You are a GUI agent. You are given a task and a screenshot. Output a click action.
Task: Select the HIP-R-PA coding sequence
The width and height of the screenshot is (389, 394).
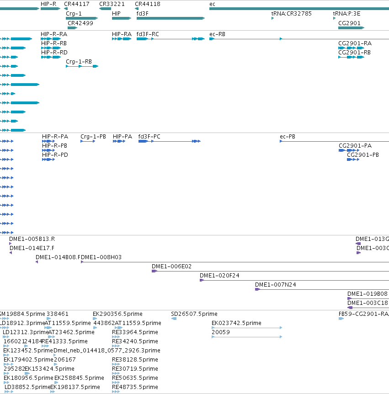tap(48, 141)
